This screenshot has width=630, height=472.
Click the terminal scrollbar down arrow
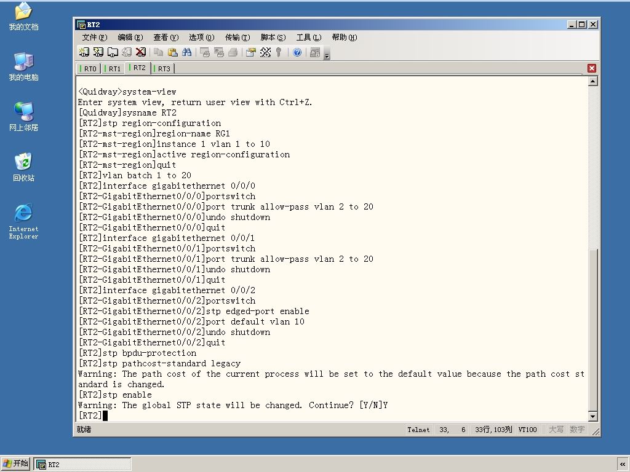point(592,416)
